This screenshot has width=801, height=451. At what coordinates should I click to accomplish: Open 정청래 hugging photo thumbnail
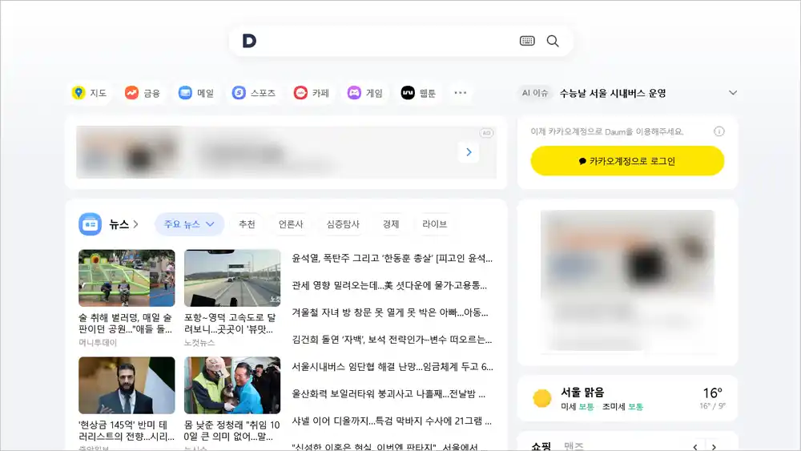click(x=232, y=385)
